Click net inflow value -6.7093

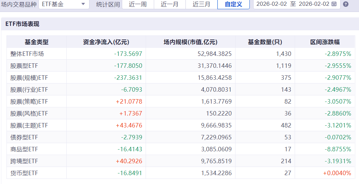[x=132, y=90]
